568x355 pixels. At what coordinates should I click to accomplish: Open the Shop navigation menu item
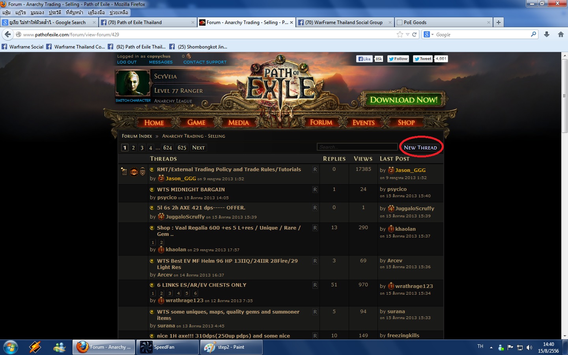[x=406, y=122]
